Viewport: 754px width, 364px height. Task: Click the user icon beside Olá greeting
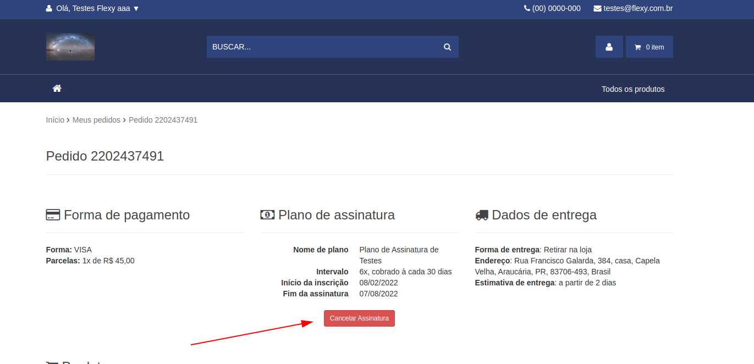(x=49, y=8)
